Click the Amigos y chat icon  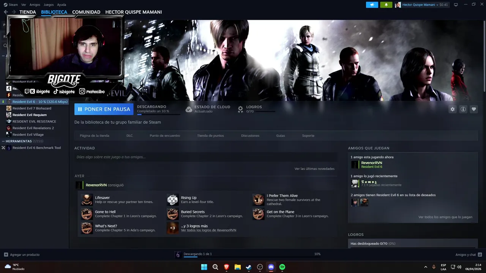(x=480, y=254)
